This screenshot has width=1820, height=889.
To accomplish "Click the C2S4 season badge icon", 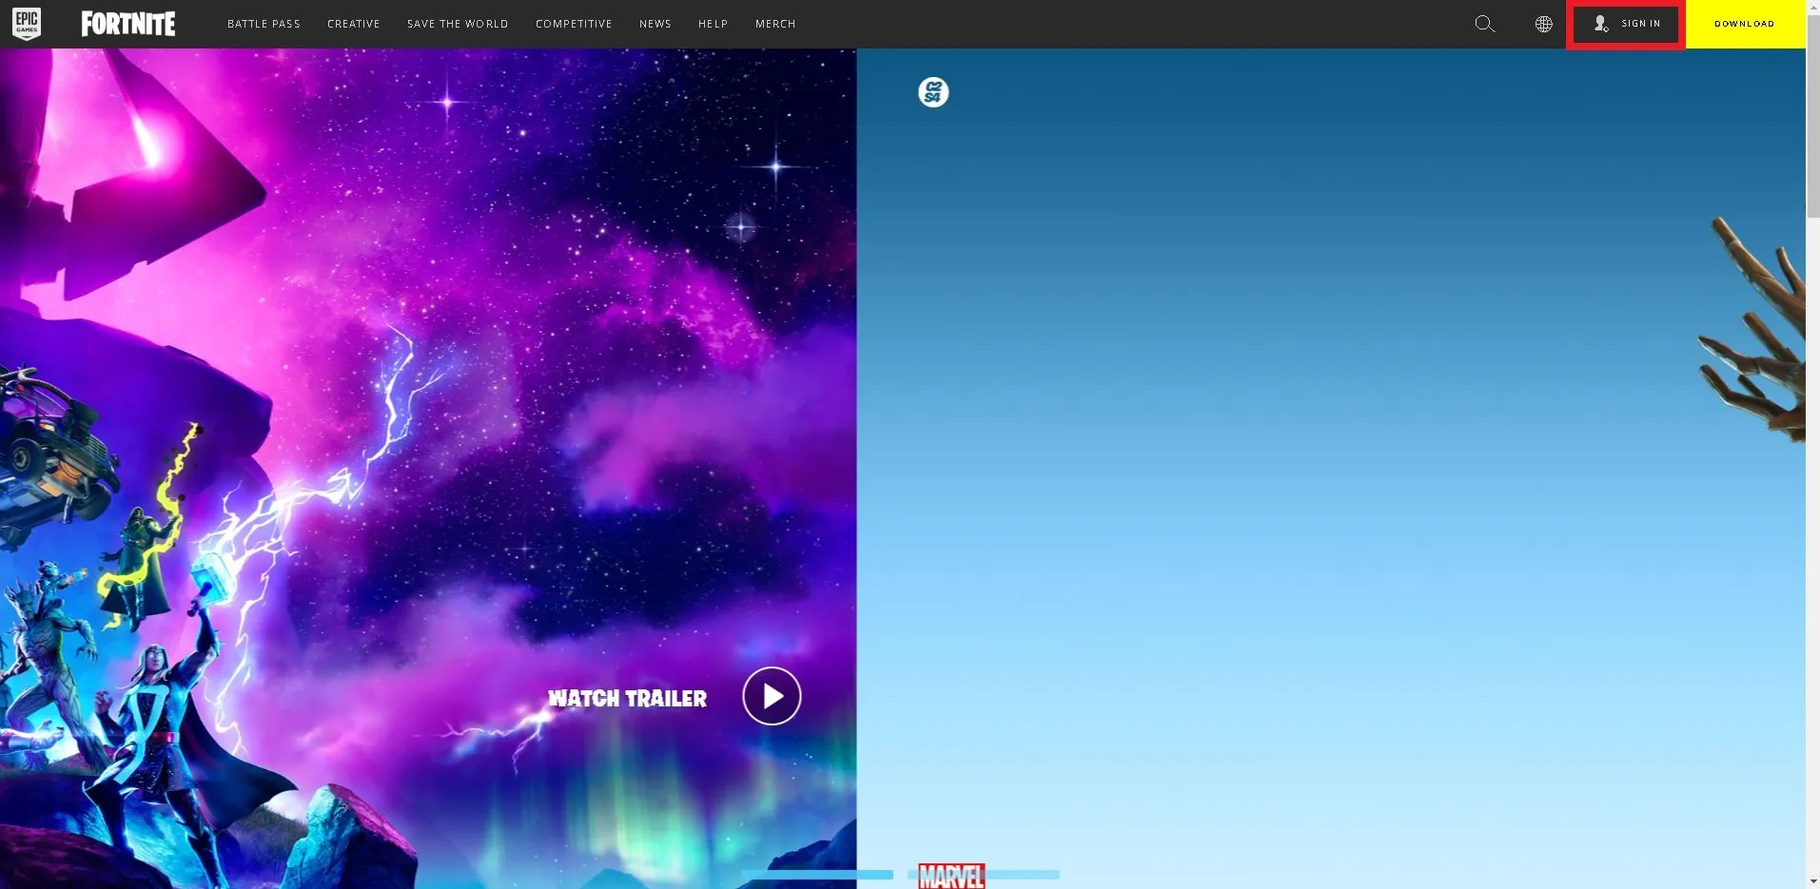I will point(933,92).
